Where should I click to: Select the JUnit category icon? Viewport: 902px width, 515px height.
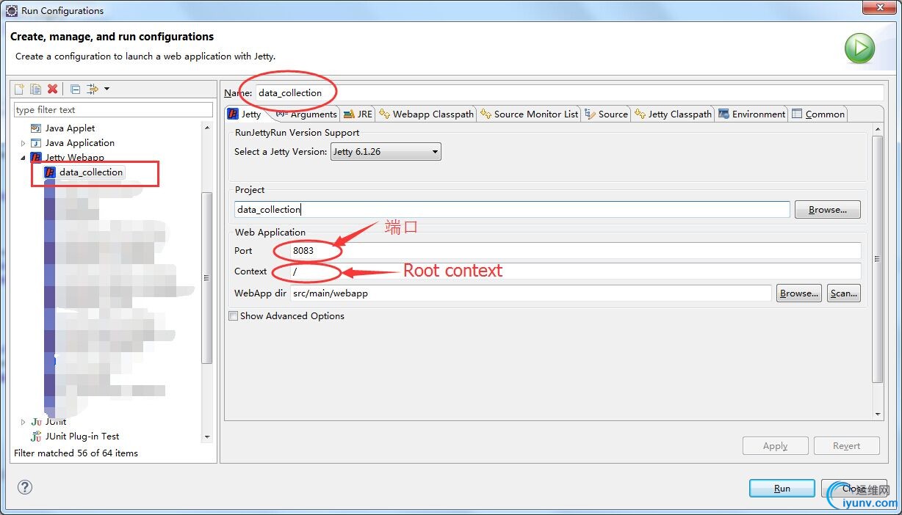click(36, 422)
